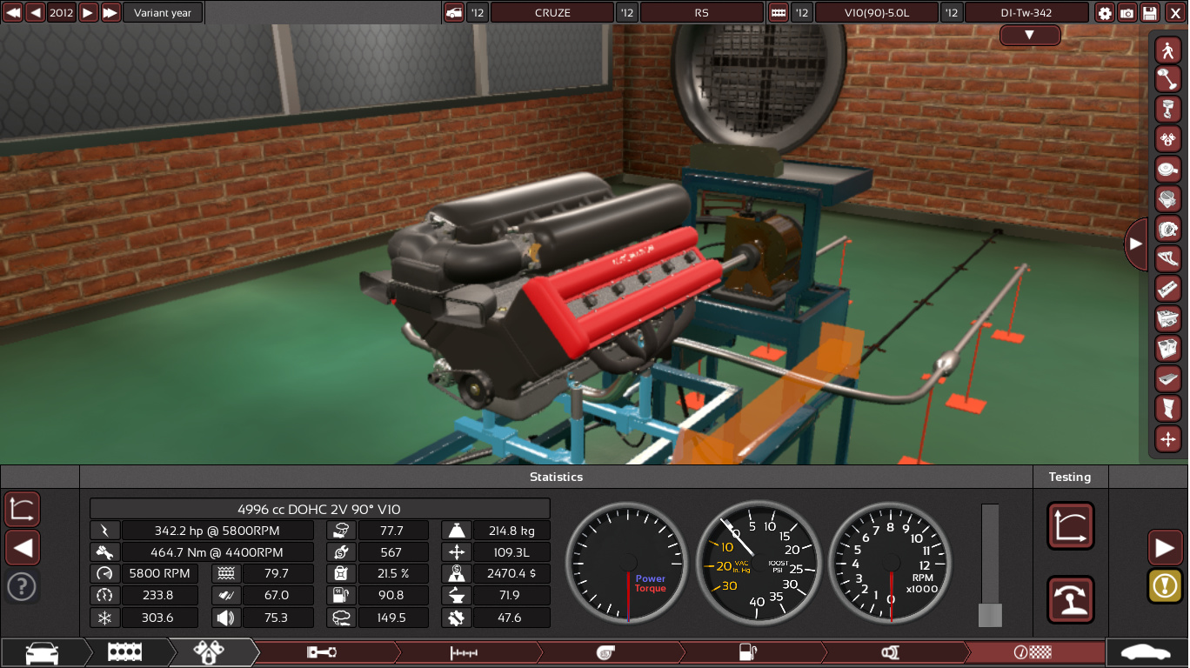This screenshot has height=668, width=1190.
Task: Click the floppy disk save icon
Action: (1150, 13)
